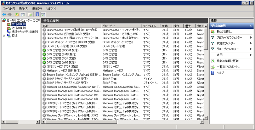Select Windows ファイアウォール リモート管理 (RPC) rule
Viewport: 255px width, 130px height.
coord(123,115)
